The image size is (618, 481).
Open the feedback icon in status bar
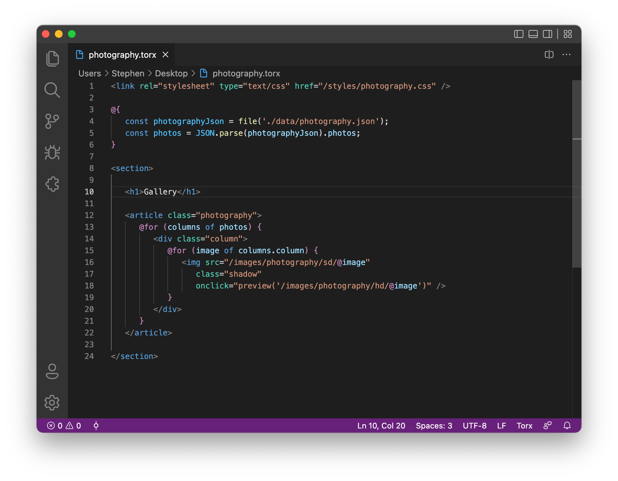click(548, 426)
